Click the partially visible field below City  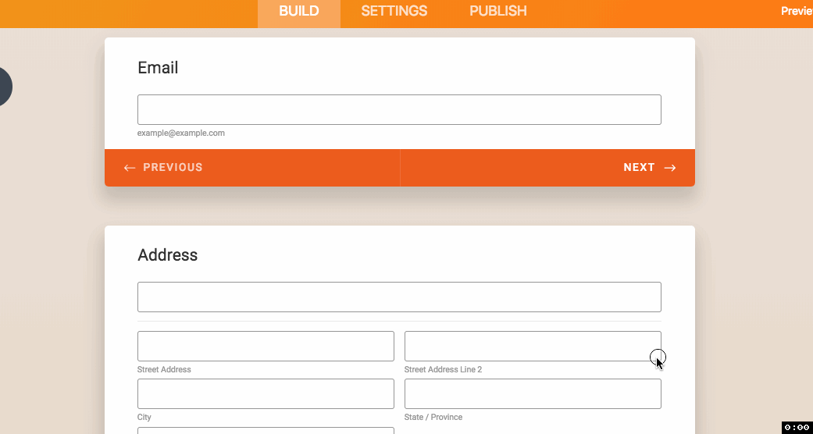point(266,430)
